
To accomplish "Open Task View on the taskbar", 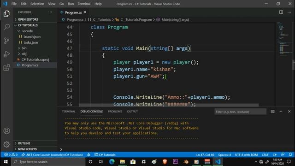I will [101, 162].
